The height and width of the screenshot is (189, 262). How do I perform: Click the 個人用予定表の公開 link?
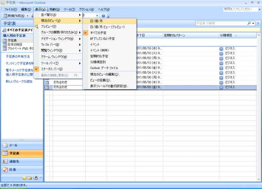coord(19,75)
